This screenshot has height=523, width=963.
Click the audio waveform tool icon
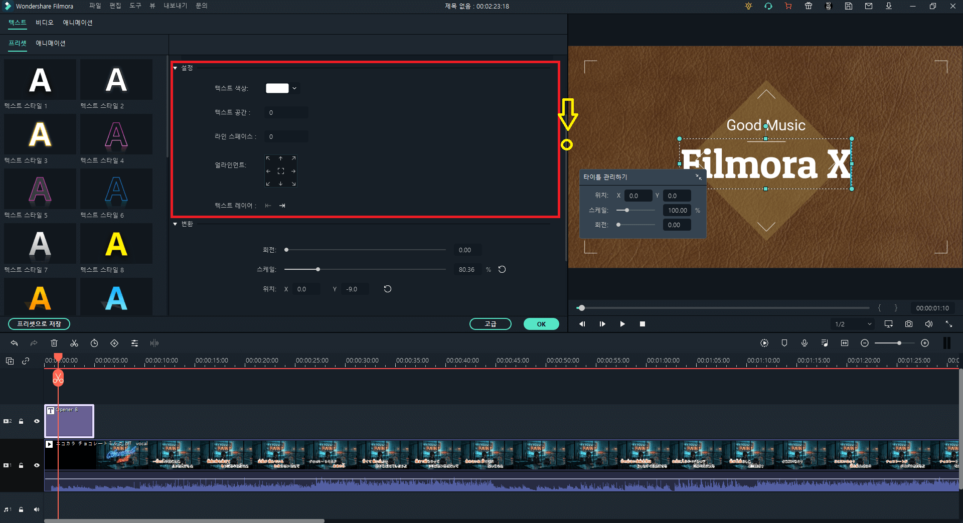(x=154, y=343)
